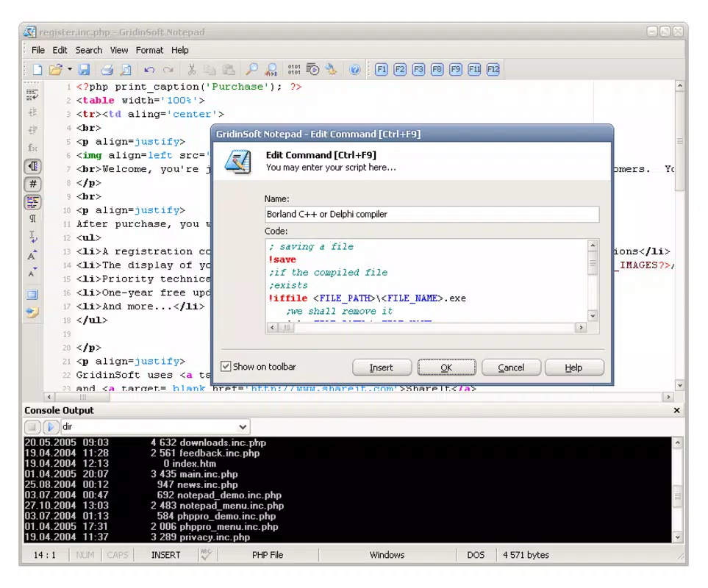708x588 pixels.
Task: Toggle paragraph marks pilcrow icon
Action: (x=32, y=219)
